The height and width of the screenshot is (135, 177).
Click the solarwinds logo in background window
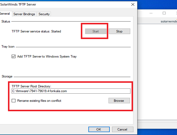tap(168, 21)
